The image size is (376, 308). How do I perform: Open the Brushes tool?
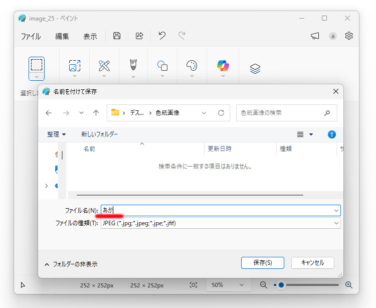(x=133, y=65)
